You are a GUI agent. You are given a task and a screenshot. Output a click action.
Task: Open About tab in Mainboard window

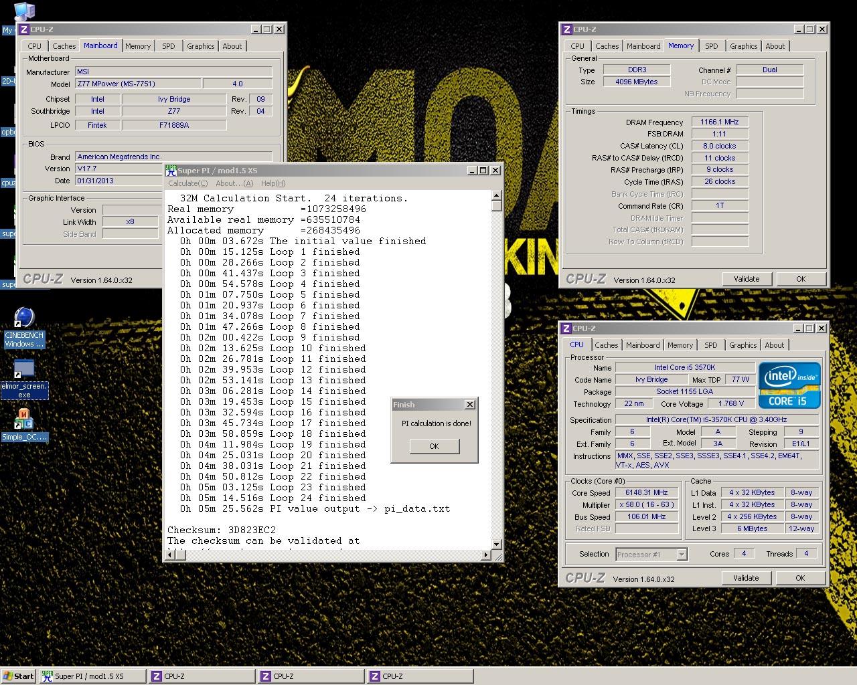pos(232,46)
